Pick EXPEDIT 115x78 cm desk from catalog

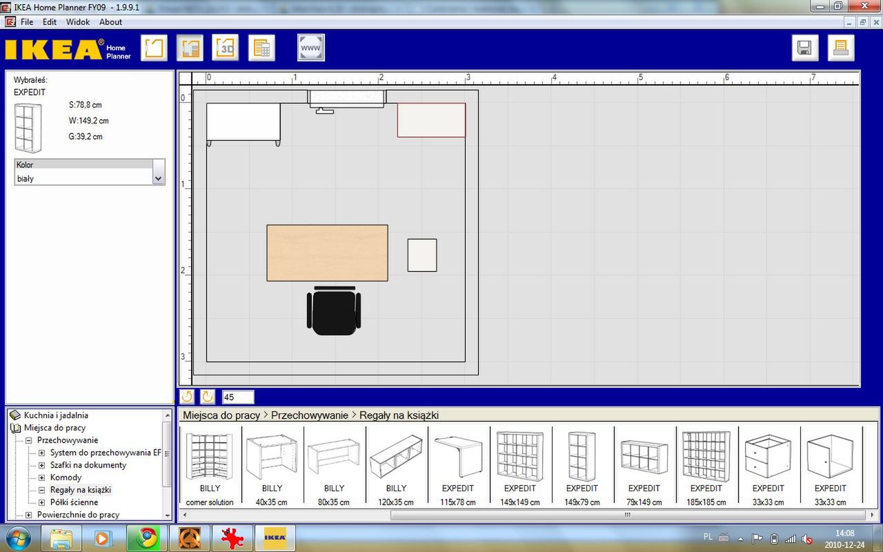[458, 467]
